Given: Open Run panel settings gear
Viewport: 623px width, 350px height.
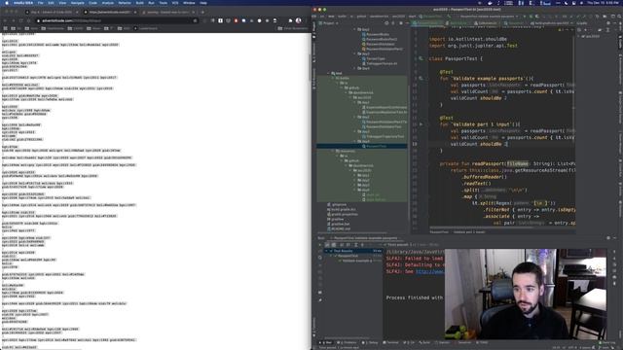Looking at the screenshot, I should [608, 238].
